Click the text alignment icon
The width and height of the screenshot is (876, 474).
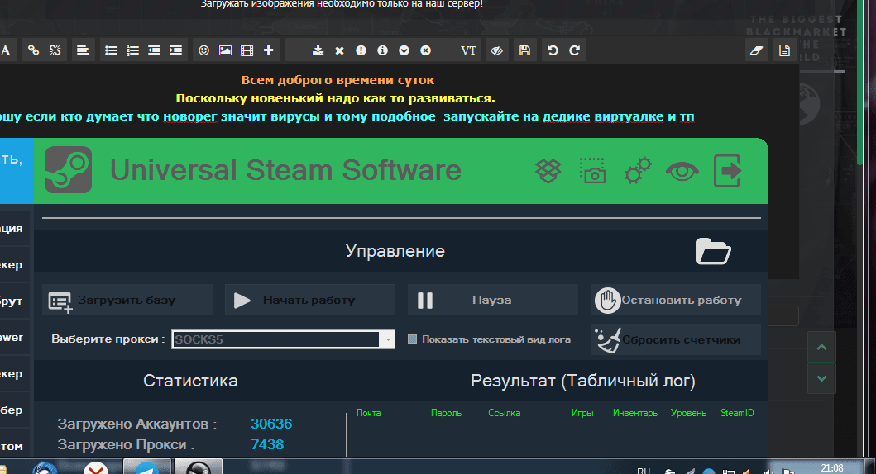(83, 50)
